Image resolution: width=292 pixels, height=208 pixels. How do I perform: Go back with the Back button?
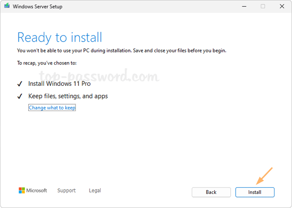(x=211, y=192)
